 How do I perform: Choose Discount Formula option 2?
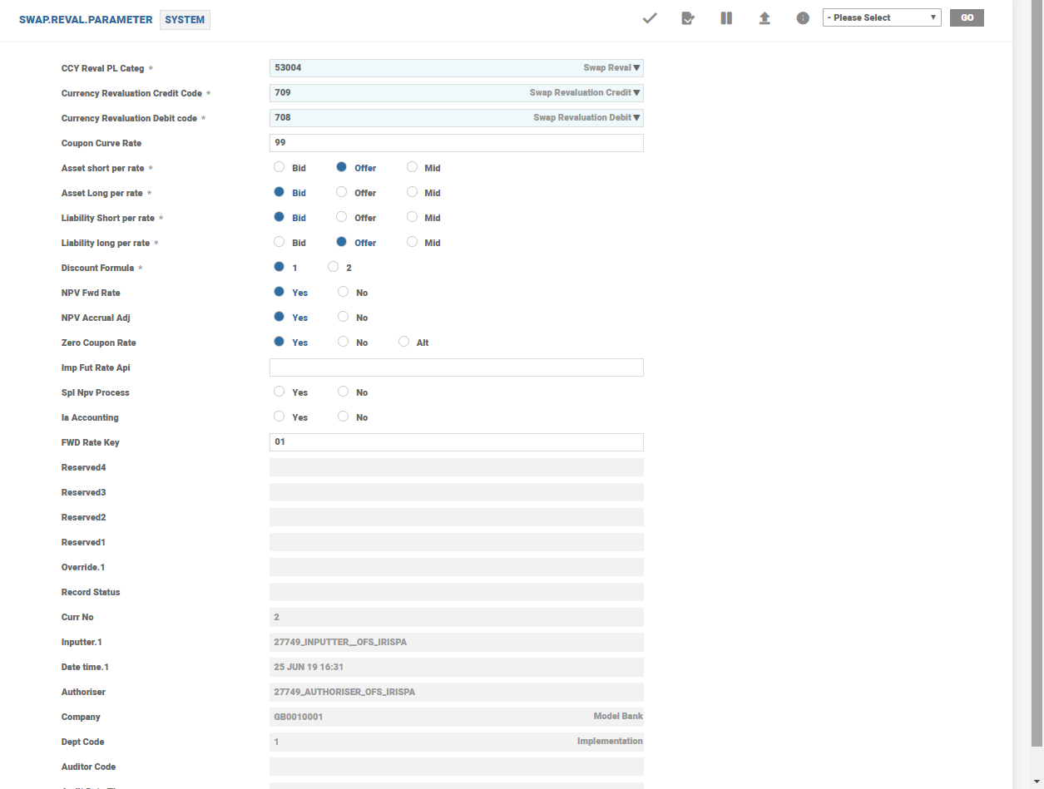[x=334, y=267]
